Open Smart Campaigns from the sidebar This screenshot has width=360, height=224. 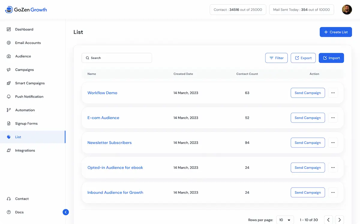click(x=30, y=83)
